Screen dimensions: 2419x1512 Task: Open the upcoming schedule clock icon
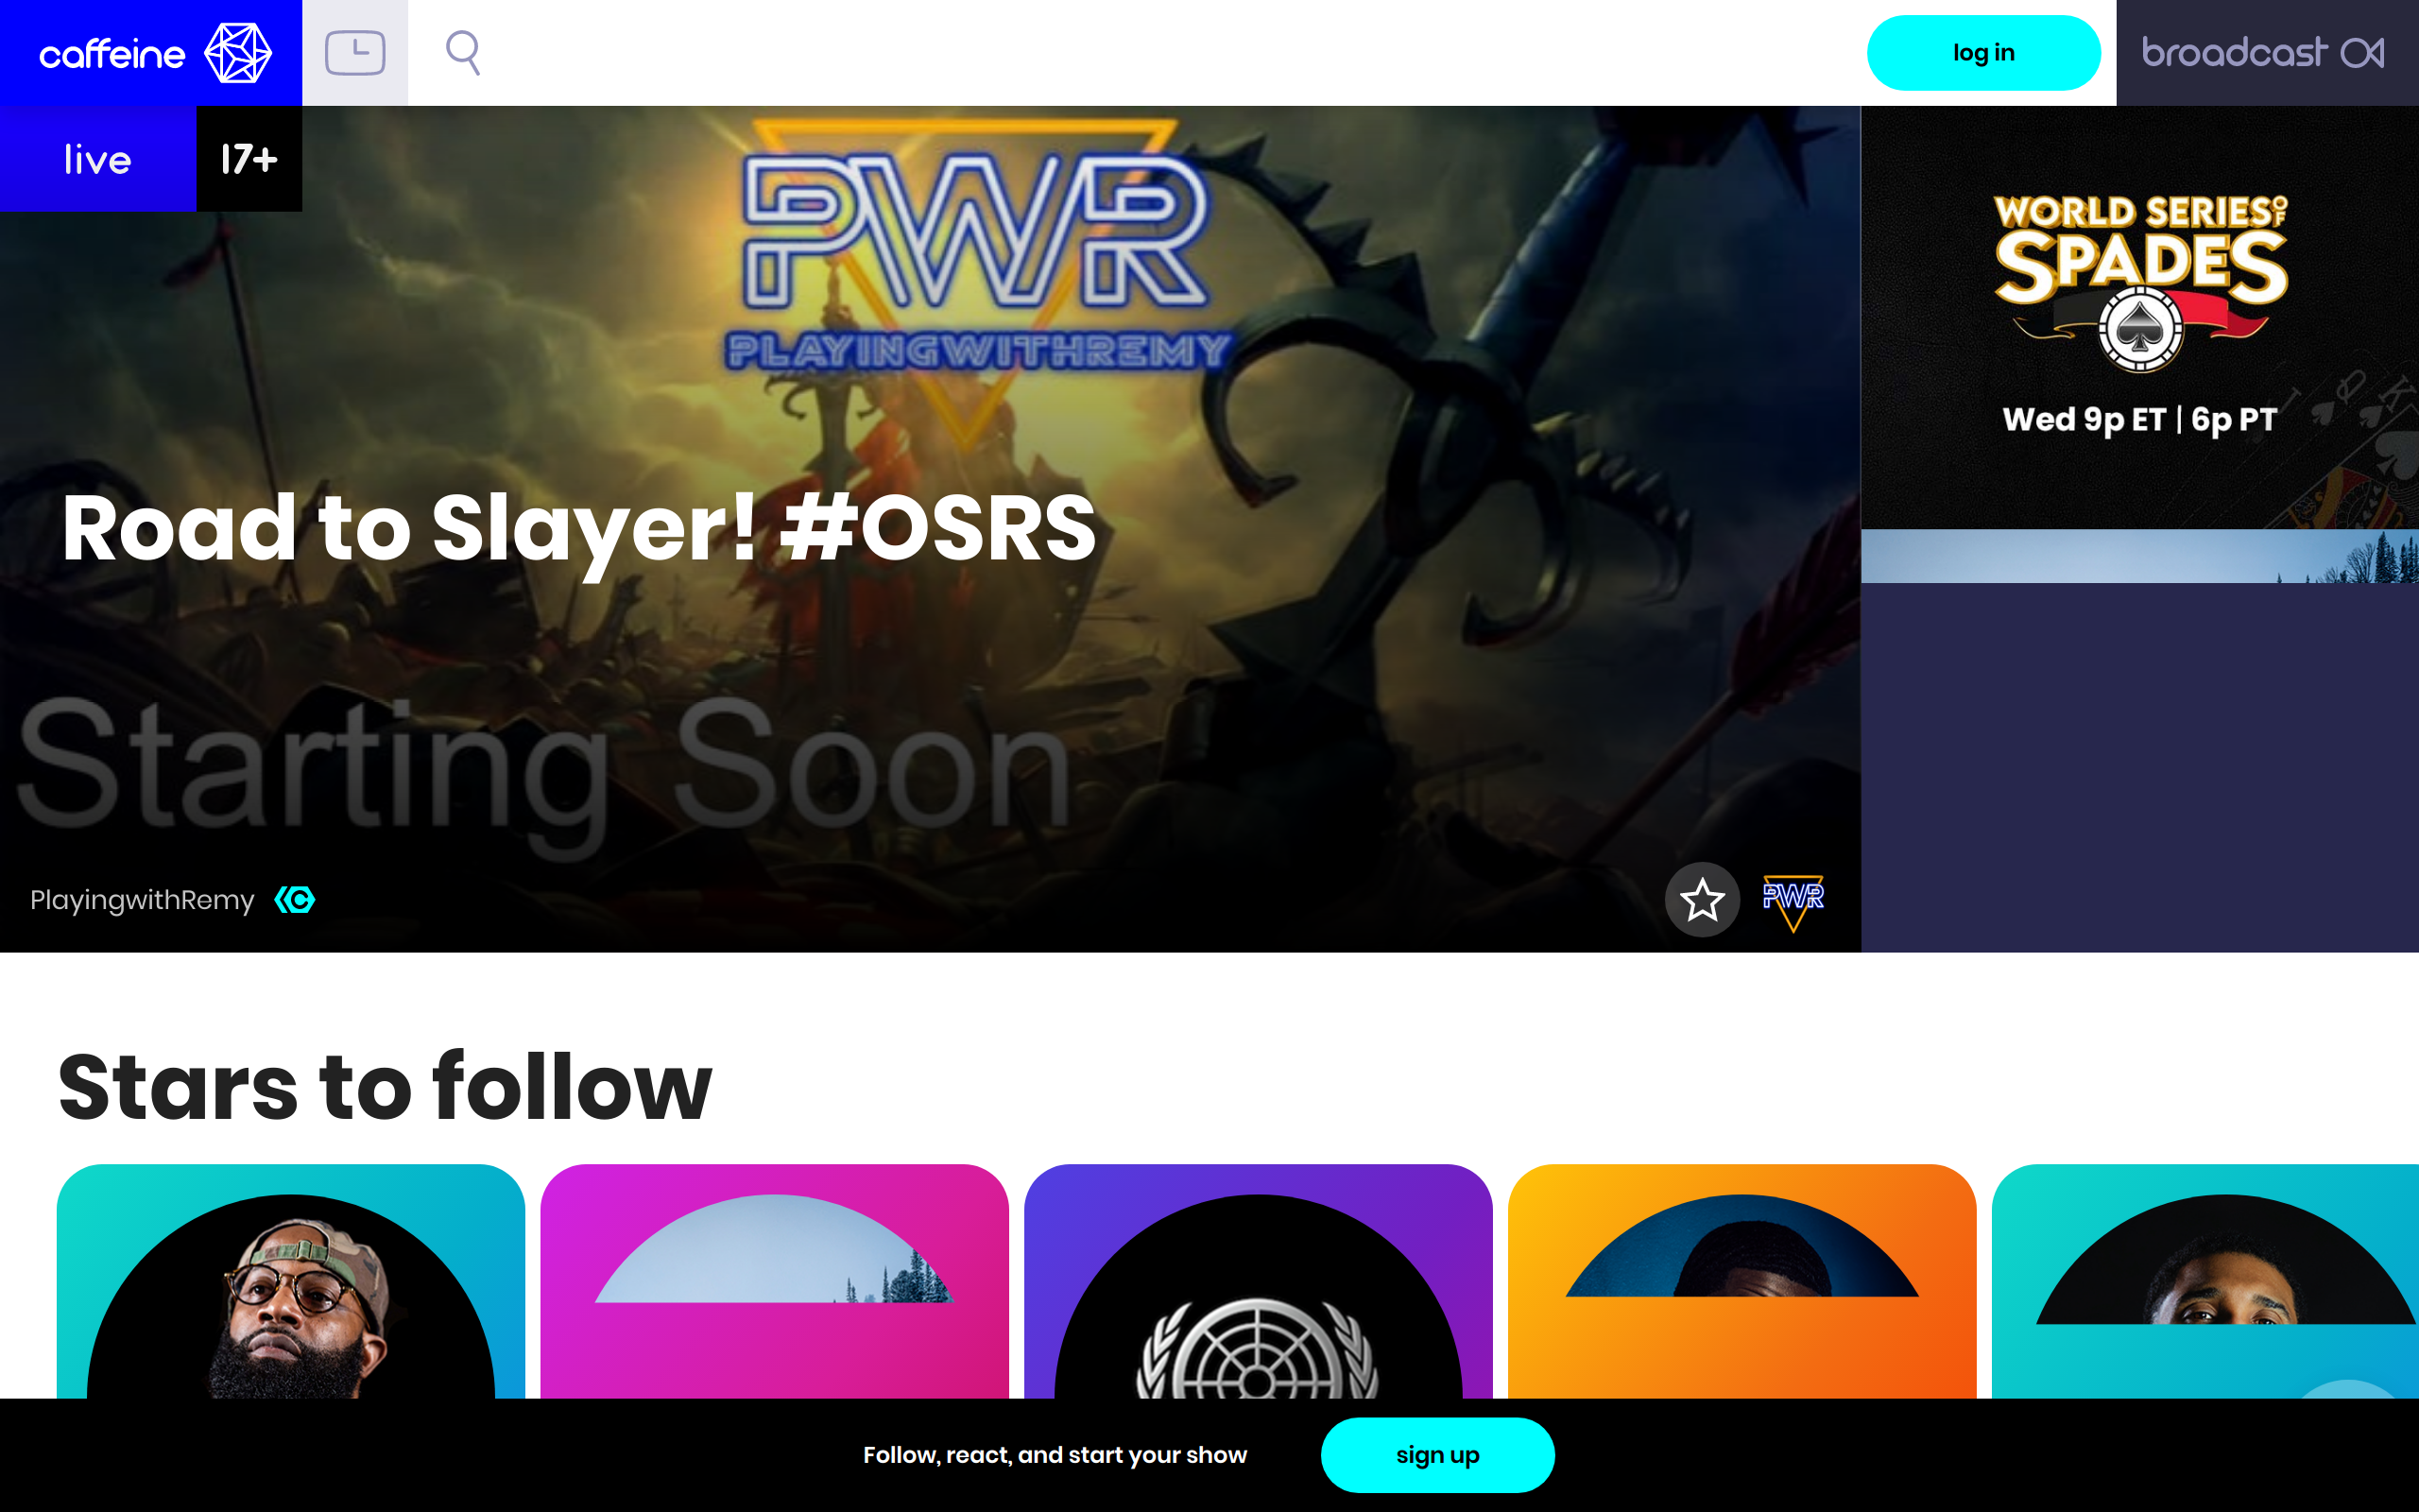(x=355, y=53)
